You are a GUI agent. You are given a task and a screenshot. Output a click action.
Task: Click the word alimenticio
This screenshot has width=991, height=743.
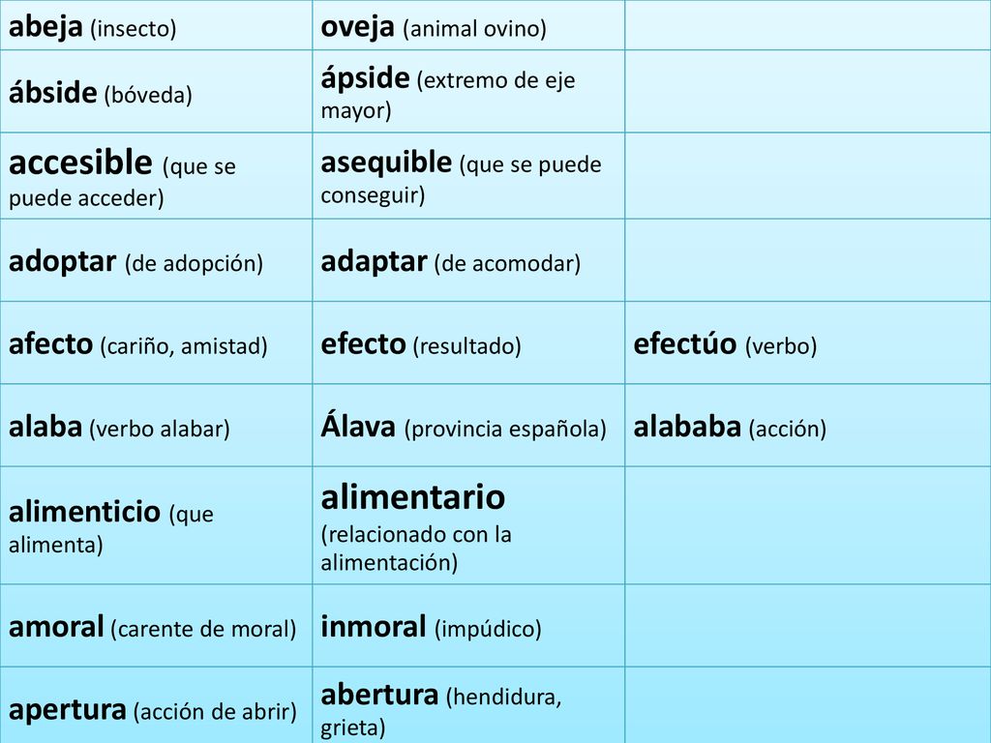pos(84,511)
